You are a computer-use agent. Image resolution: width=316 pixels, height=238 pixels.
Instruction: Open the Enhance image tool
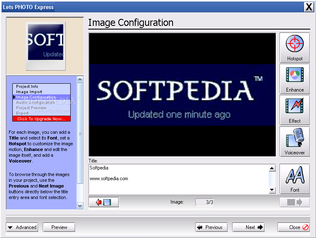tap(295, 79)
